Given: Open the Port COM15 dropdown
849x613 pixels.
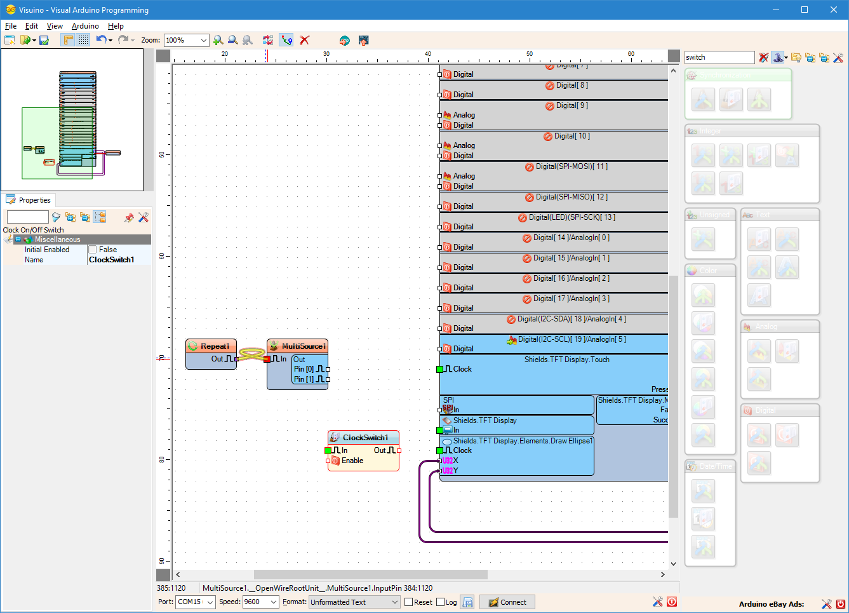Looking at the screenshot, I should click(x=209, y=602).
